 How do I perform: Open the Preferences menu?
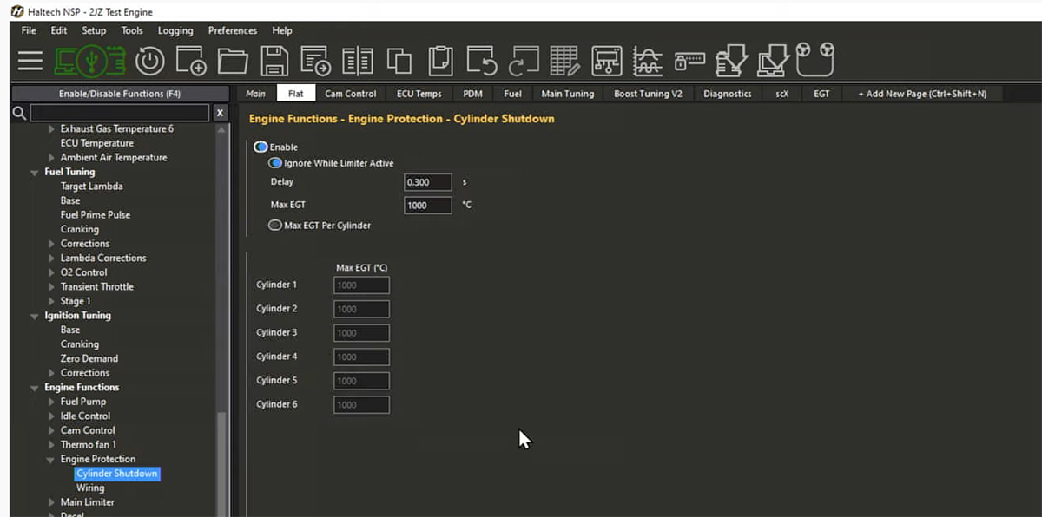click(232, 30)
